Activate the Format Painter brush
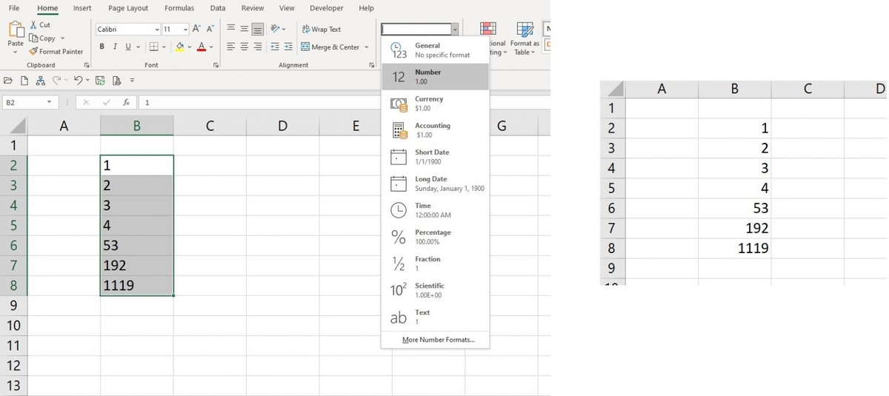This screenshot has width=889, height=396. 56,52
